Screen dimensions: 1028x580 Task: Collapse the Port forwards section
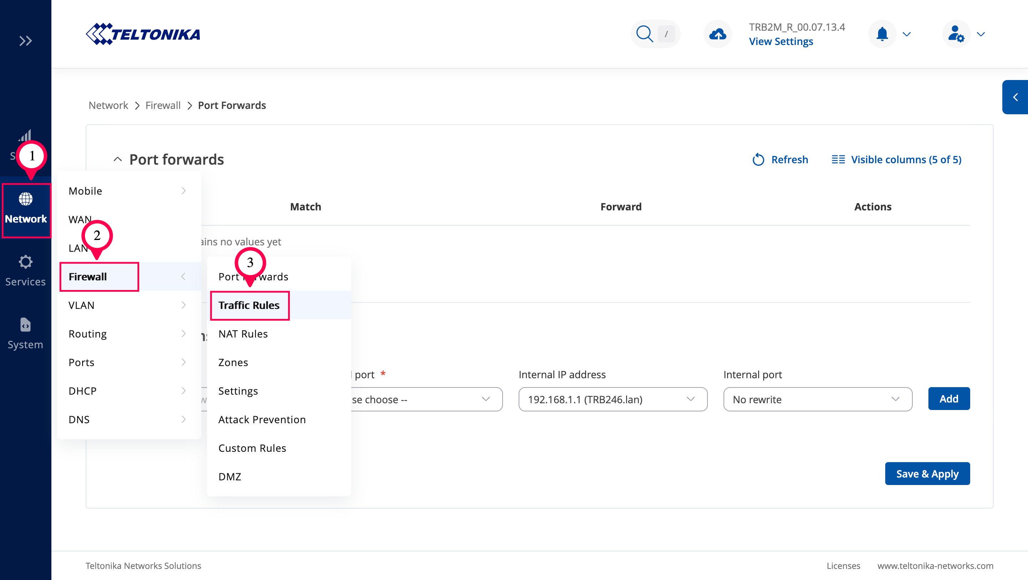(x=118, y=159)
